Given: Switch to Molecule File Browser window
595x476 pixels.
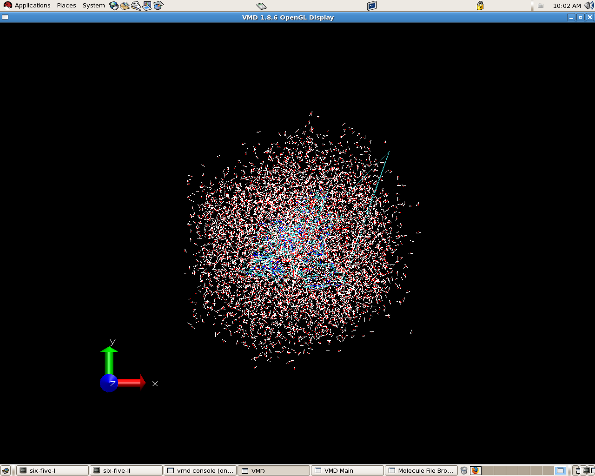Looking at the screenshot, I should coord(421,470).
